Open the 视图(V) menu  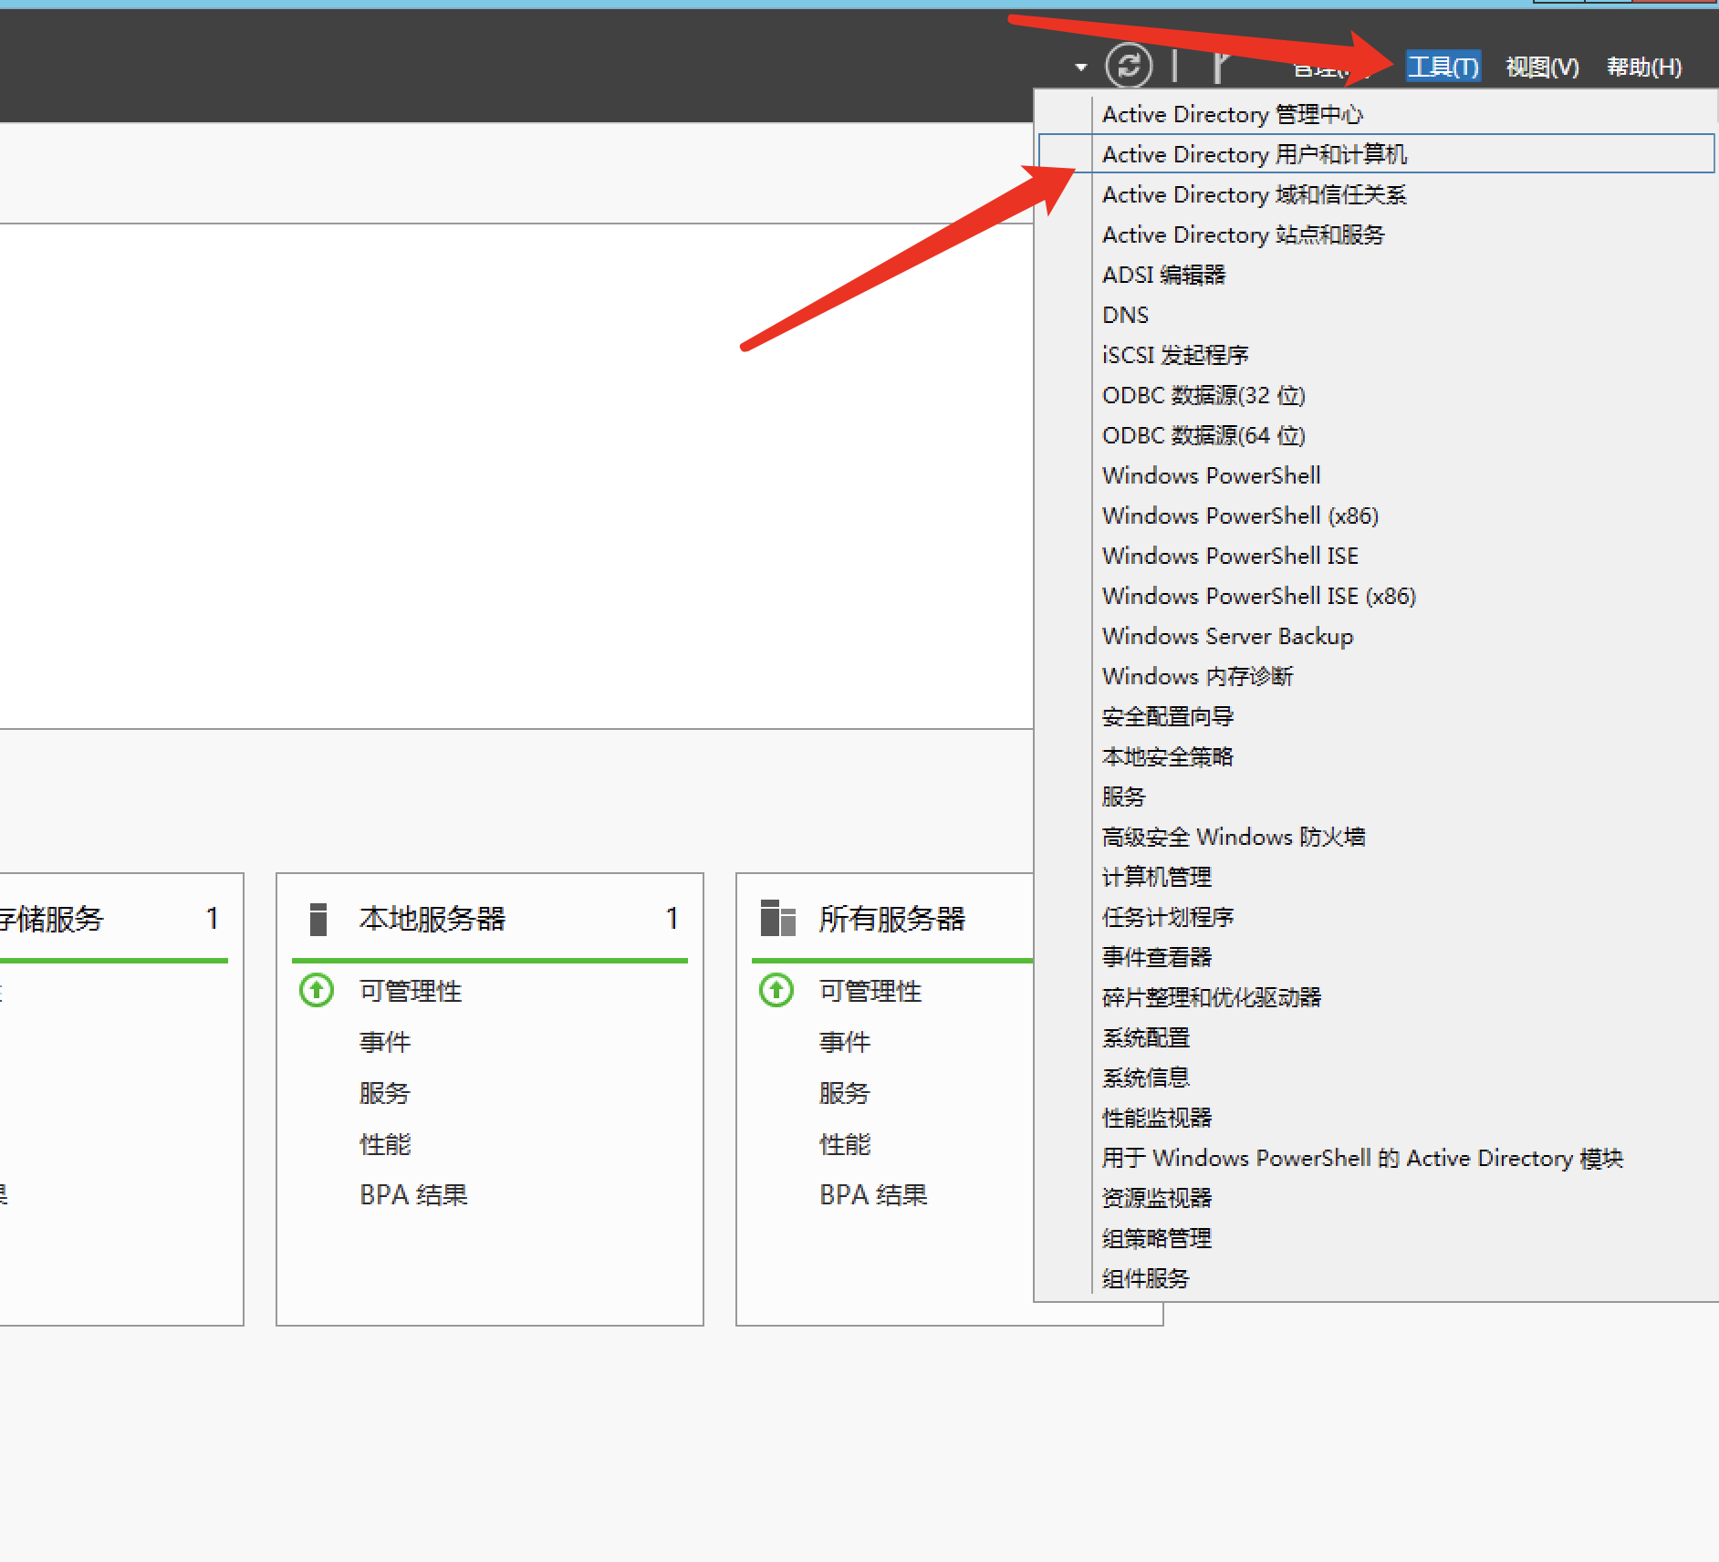[x=1542, y=67]
